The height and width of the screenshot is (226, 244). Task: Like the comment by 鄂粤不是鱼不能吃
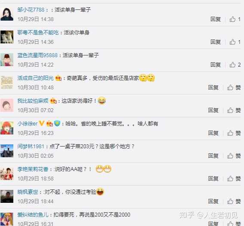click(x=235, y=42)
